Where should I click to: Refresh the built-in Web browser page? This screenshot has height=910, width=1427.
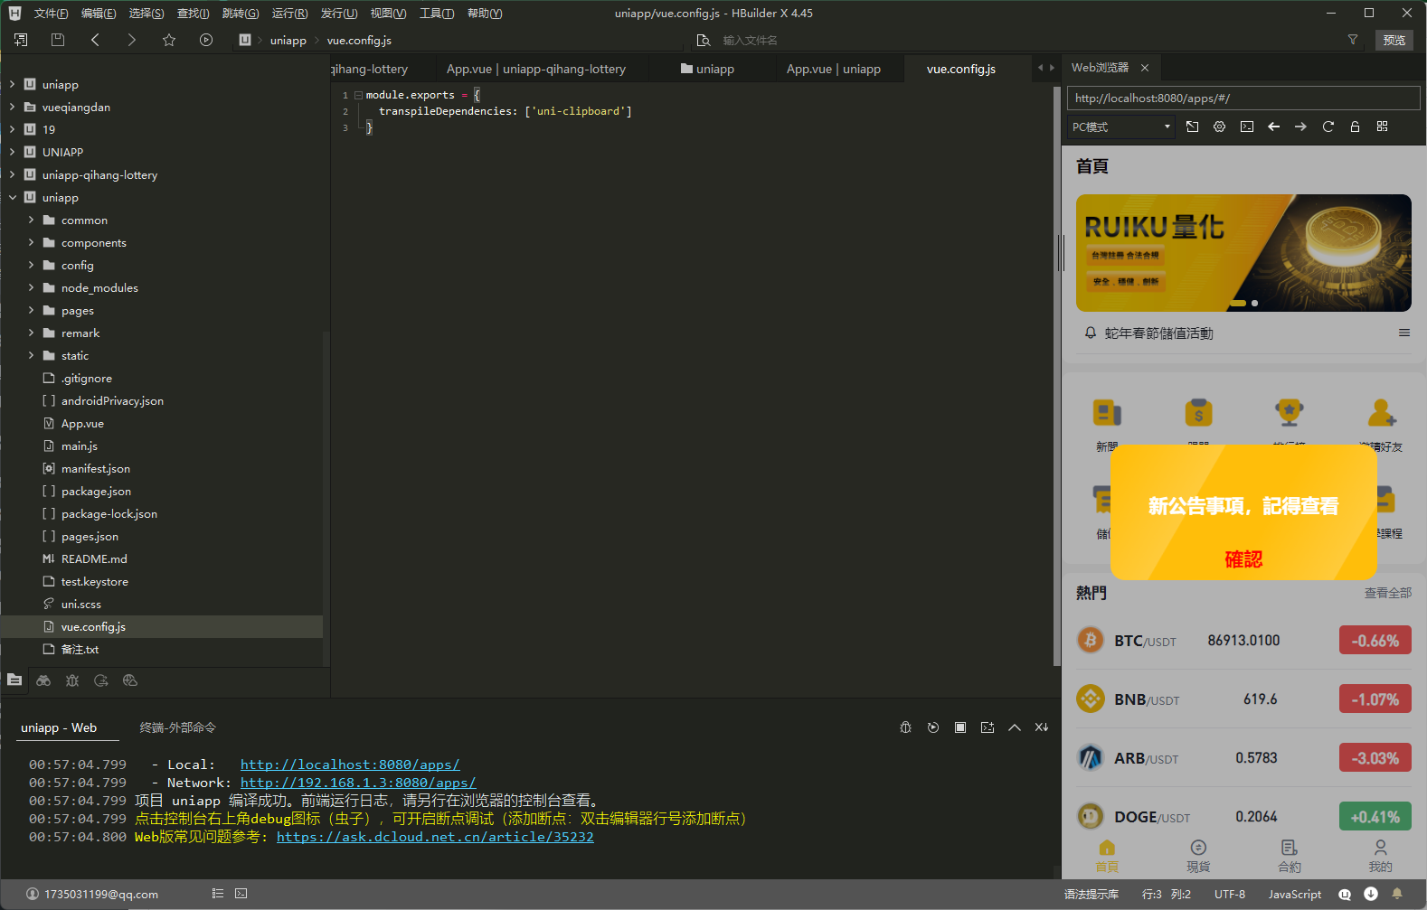1328,127
